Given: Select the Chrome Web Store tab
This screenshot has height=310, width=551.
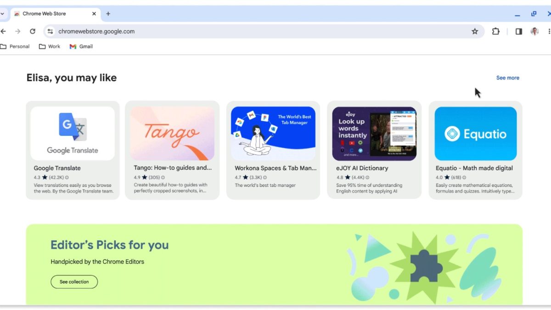Looking at the screenshot, I should click(x=55, y=14).
